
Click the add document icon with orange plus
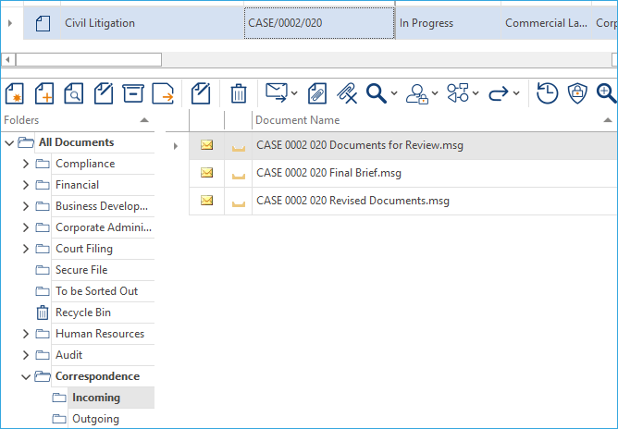point(44,93)
